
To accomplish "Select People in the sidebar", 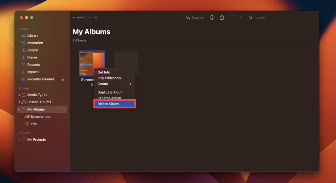I will 32,50.
